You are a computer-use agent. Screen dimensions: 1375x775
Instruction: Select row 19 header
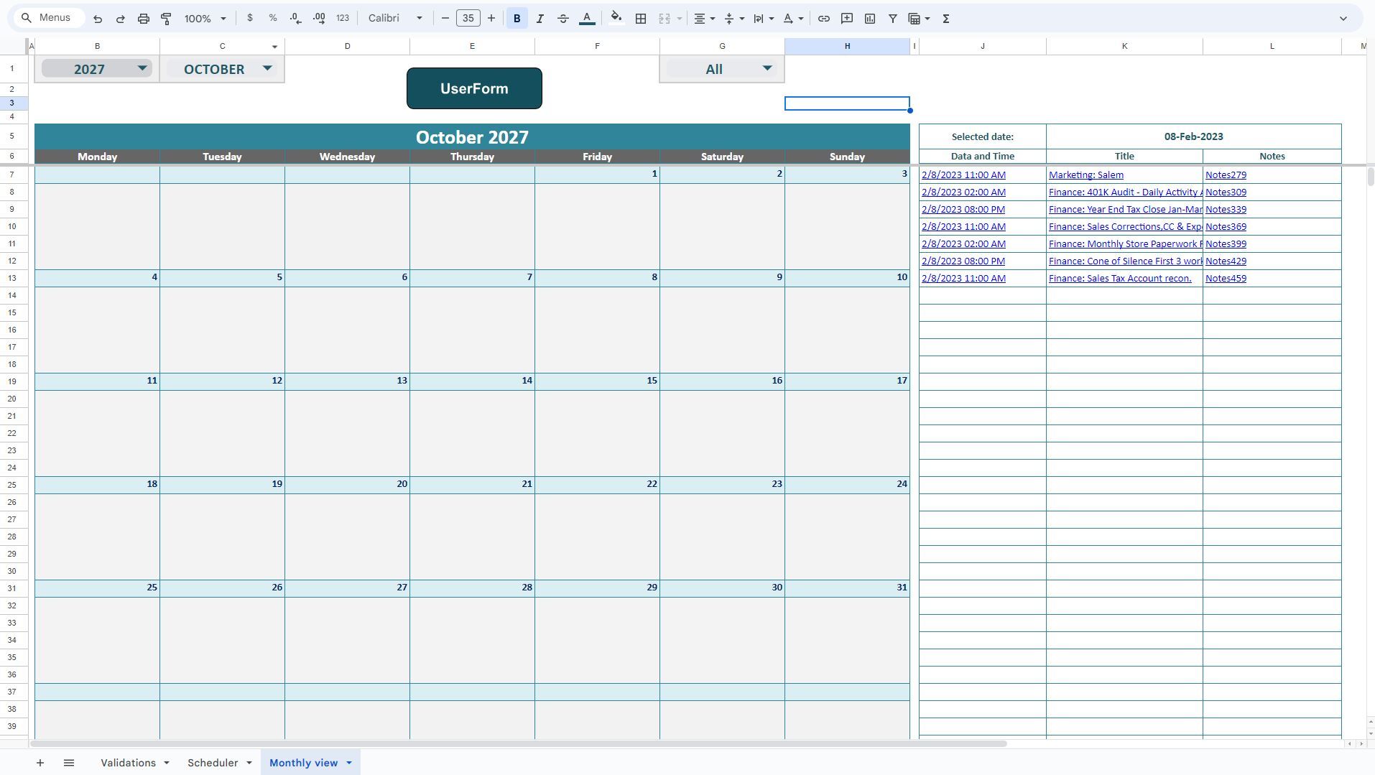tap(12, 381)
